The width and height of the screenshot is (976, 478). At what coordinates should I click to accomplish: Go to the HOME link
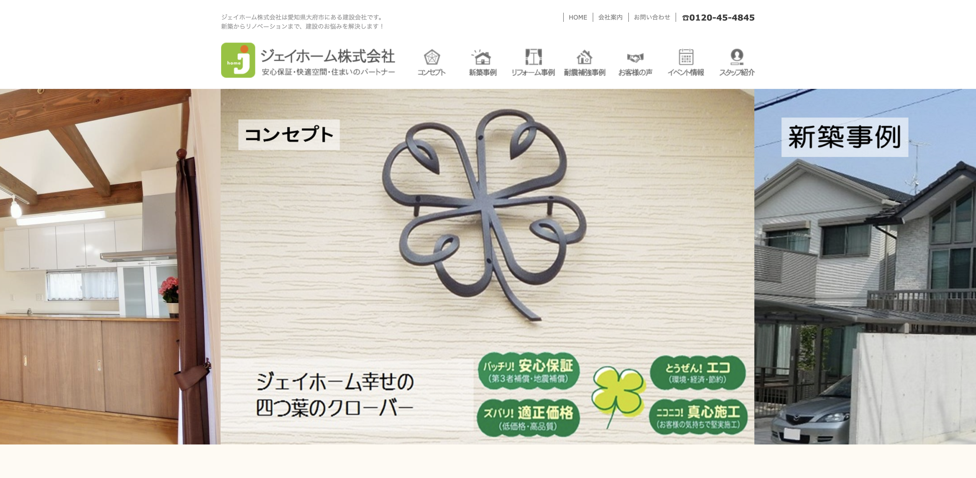click(x=578, y=18)
